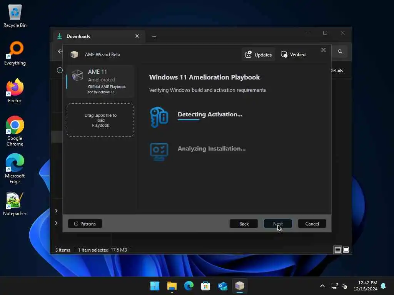Open Outlook from the taskbar
The height and width of the screenshot is (295, 394).
[223, 286]
